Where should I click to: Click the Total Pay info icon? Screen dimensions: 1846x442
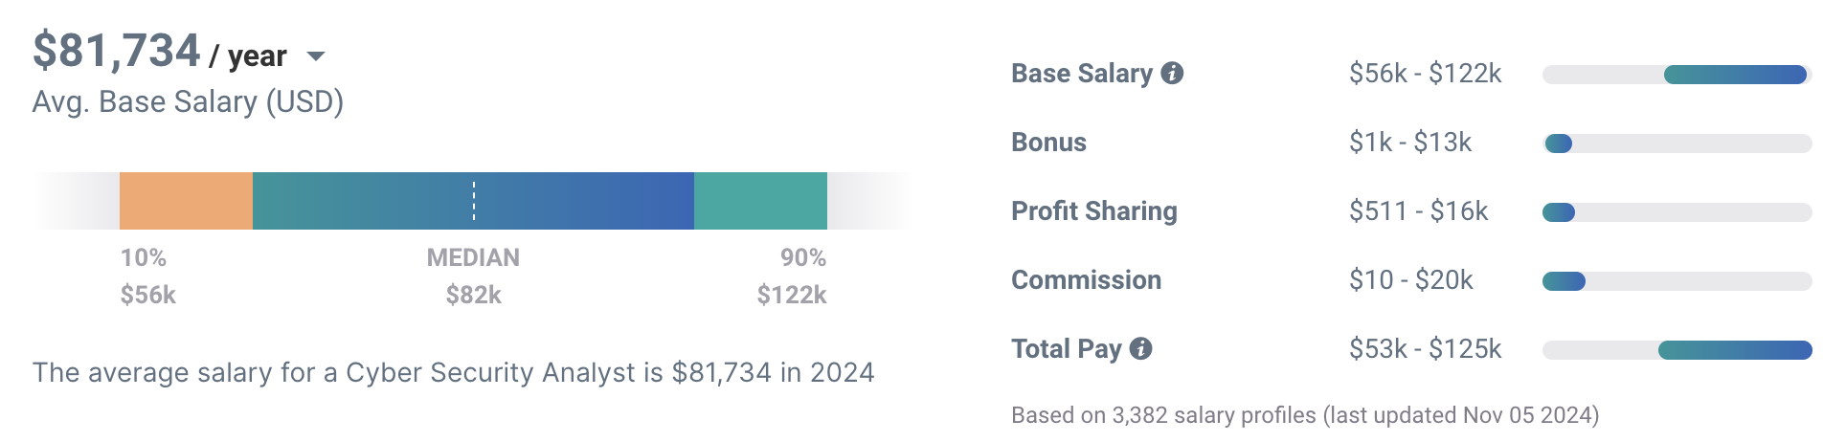point(1140,348)
